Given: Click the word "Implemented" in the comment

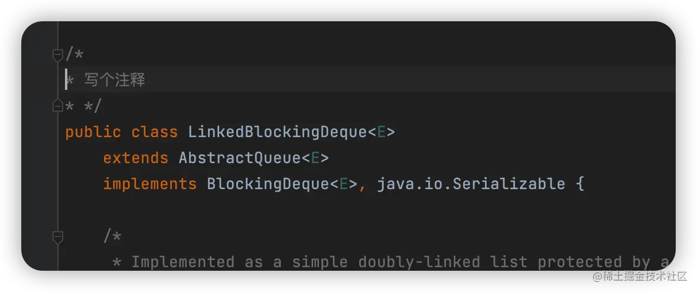Looking at the screenshot, I should 183,262.
